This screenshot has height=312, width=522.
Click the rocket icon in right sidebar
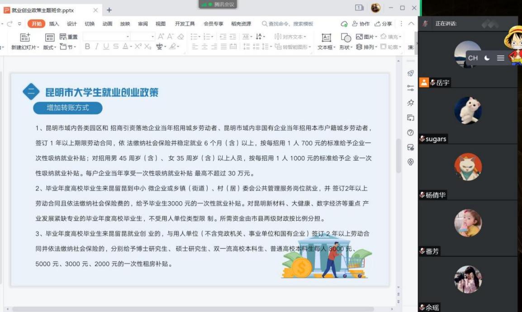point(411,73)
